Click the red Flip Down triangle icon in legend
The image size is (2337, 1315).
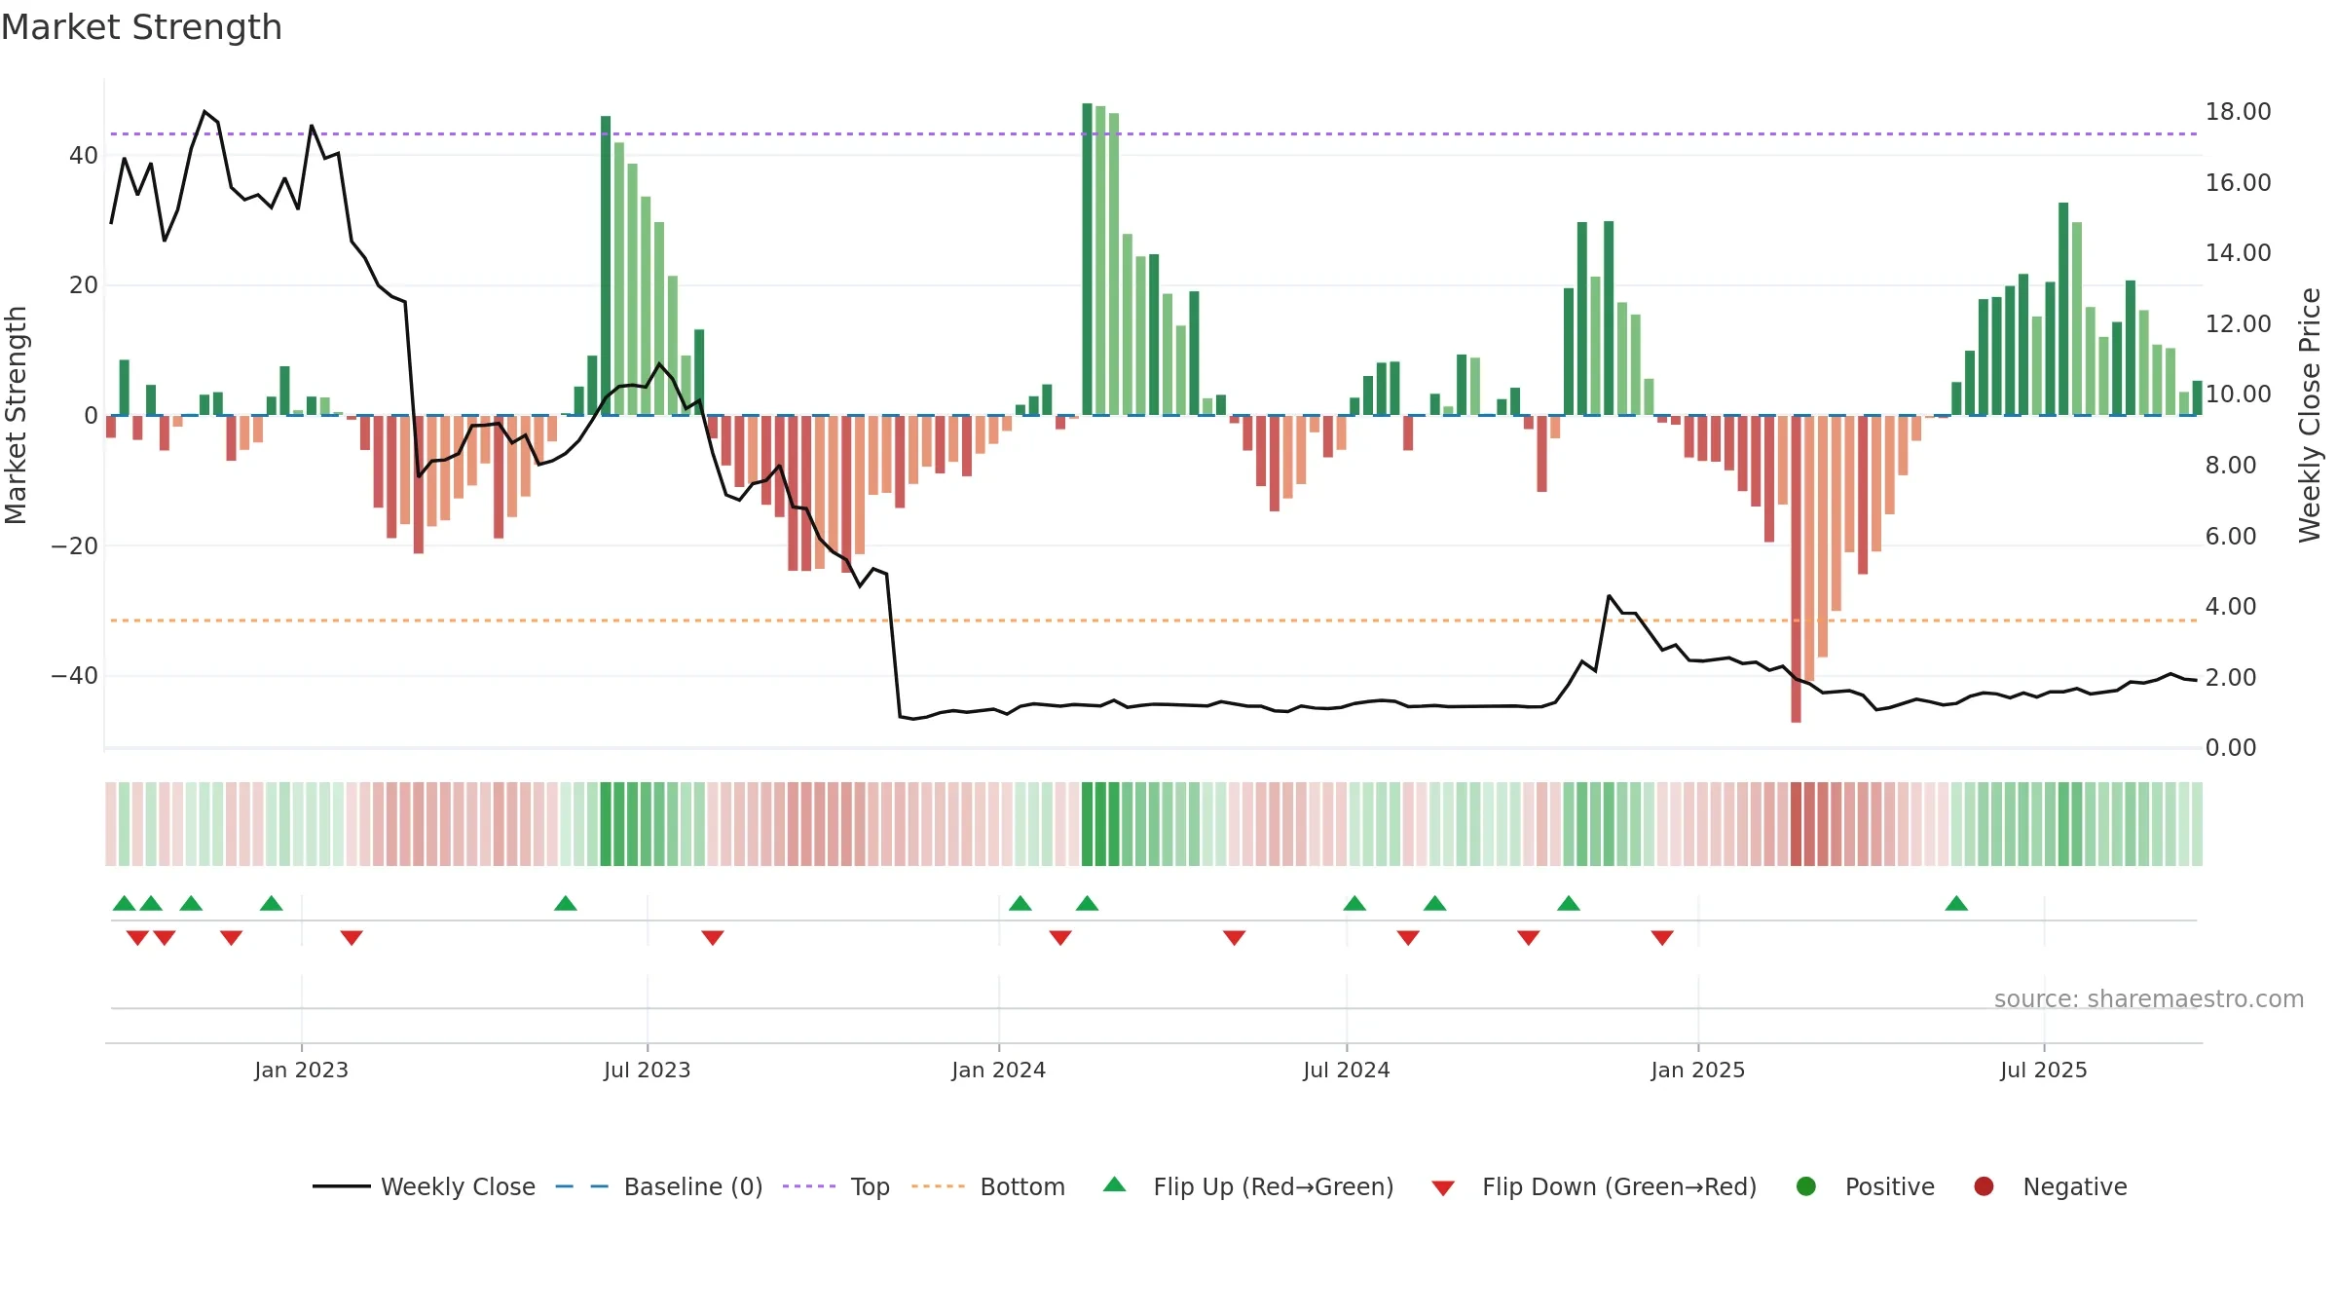coord(1443,1188)
